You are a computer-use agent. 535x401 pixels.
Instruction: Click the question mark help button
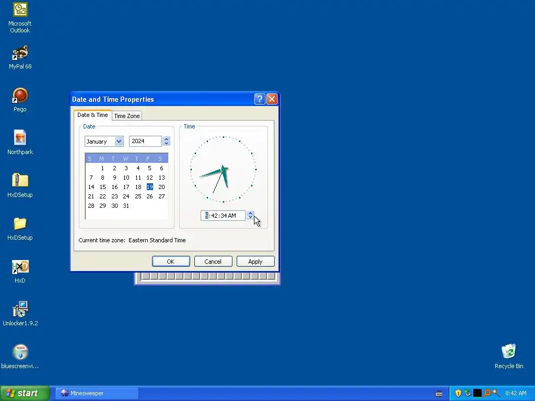click(260, 99)
